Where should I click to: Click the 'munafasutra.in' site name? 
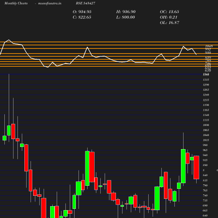coord(50,3)
